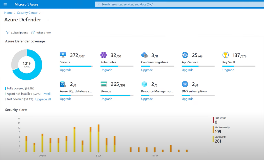Click Upgrade under Resource Manager
This screenshot has width=264, height=160.
point(147,99)
